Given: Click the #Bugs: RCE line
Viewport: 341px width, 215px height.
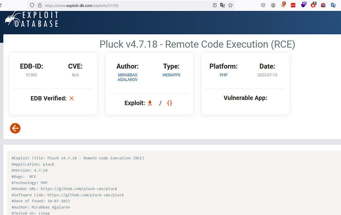Looking at the screenshot, I should click(x=24, y=176).
